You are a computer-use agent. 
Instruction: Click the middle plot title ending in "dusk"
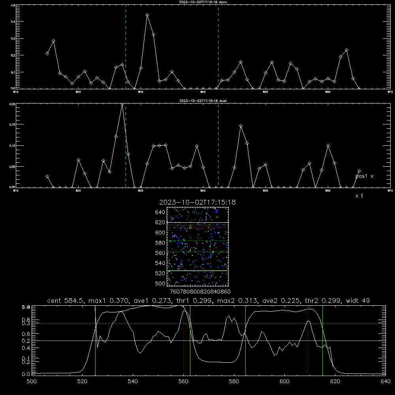pos(203,101)
